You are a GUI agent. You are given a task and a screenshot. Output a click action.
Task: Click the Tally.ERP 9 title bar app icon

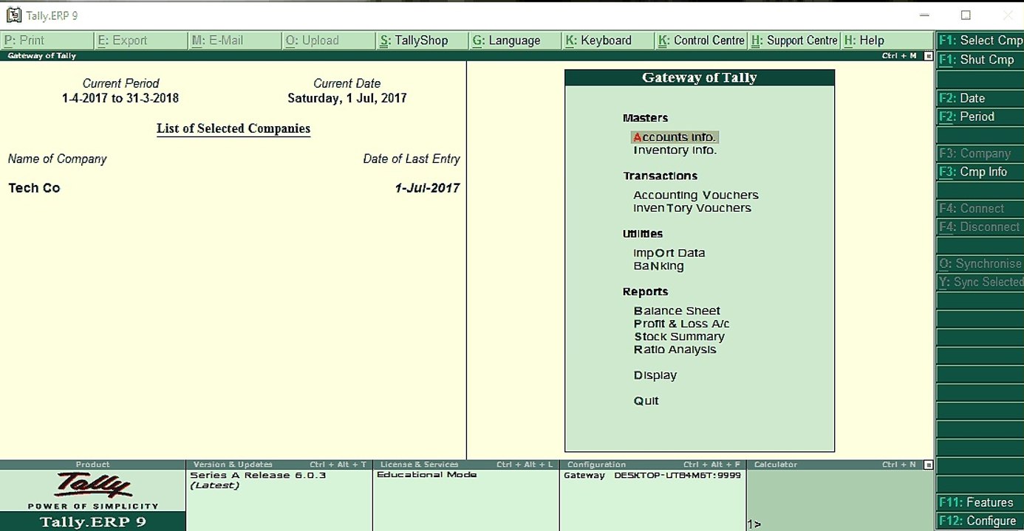tap(13, 15)
